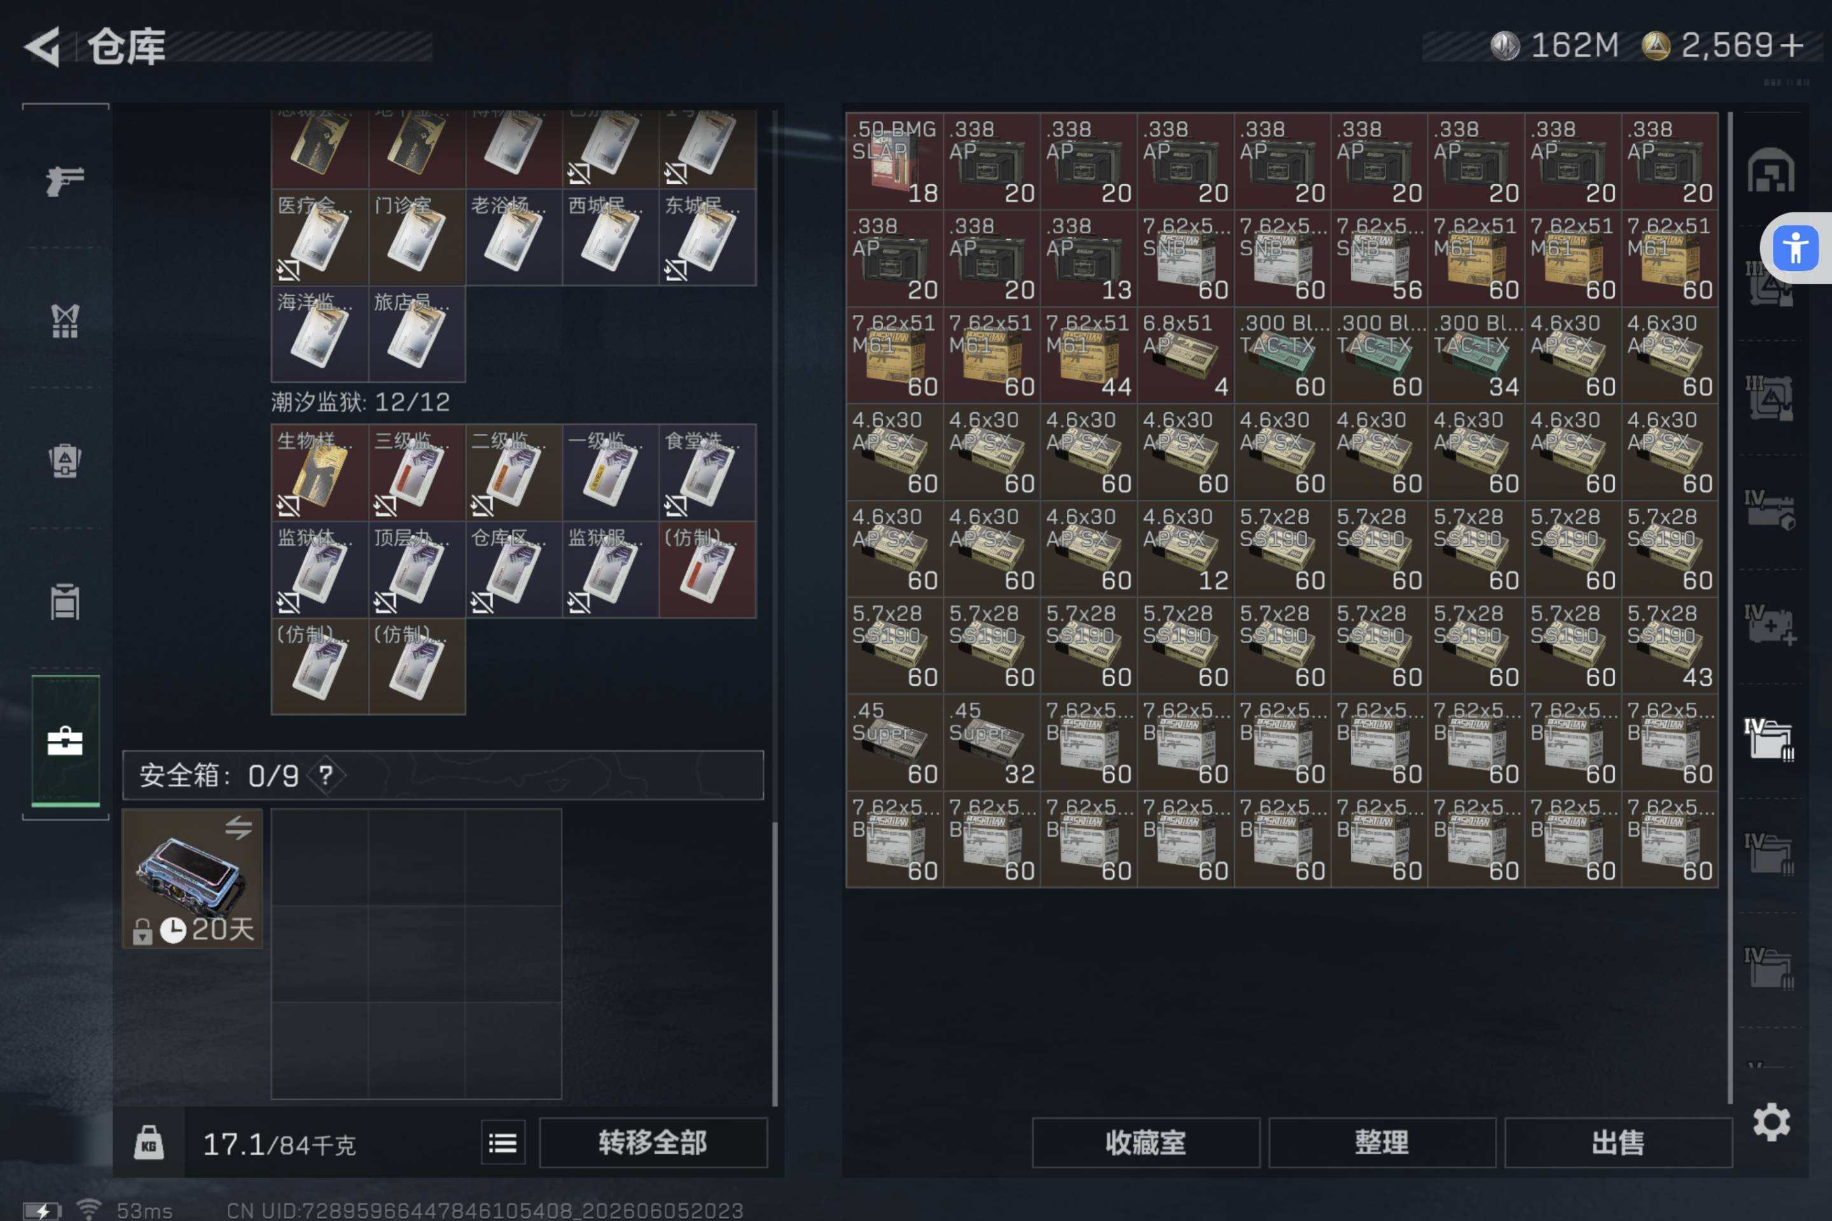1832x1221 pixels.
Task: Select the 5.7x28 SS190 stack of 43
Action: [1669, 645]
